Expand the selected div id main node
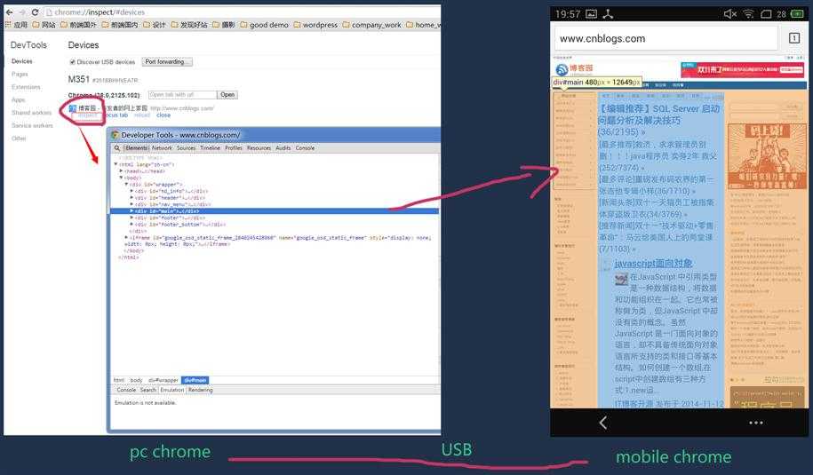Image resolution: width=813 pixels, height=475 pixels. point(132,211)
